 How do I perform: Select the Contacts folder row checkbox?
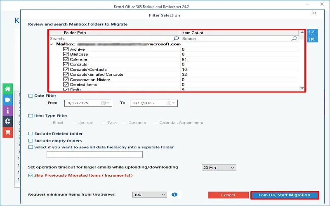coord(66,64)
